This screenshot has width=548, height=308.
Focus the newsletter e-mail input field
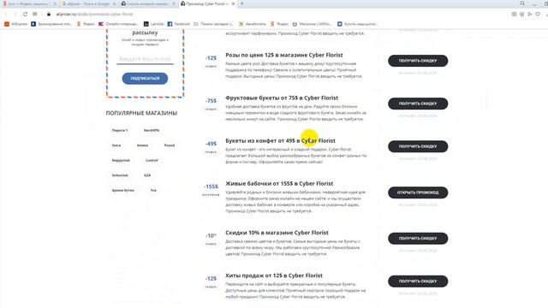tap(145, 59)
